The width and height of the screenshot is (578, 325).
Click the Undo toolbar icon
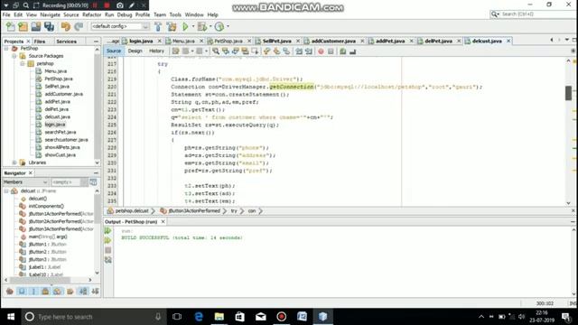tap(66, 26)
